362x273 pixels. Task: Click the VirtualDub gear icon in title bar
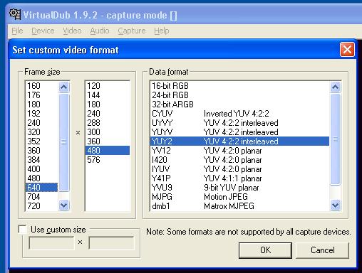[15, 14]
